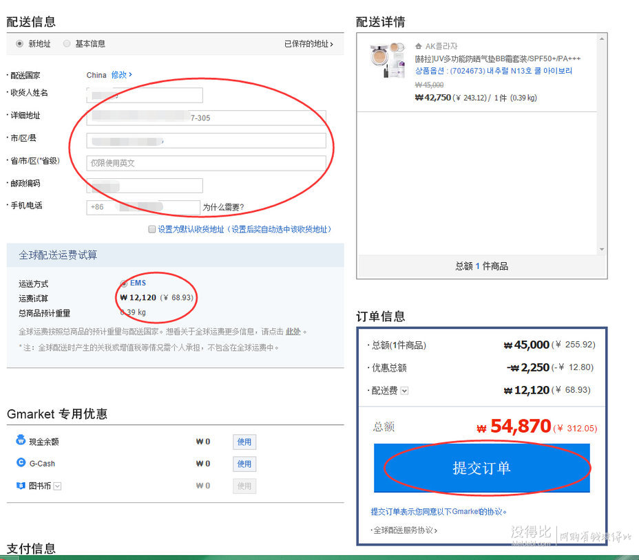Viewport: 639px width, 560px height.
Task: Click the 配送详情 scrollbar up arrow
Action: (x=602, y=39)
